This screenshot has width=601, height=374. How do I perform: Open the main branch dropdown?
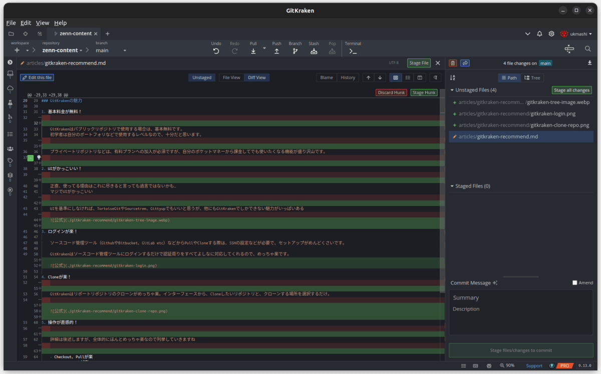click(x=111, y=50)
